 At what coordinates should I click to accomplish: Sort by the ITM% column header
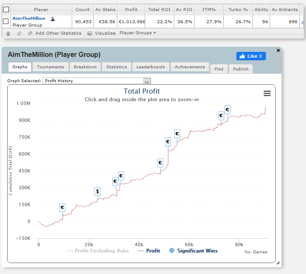coord(209,9)
